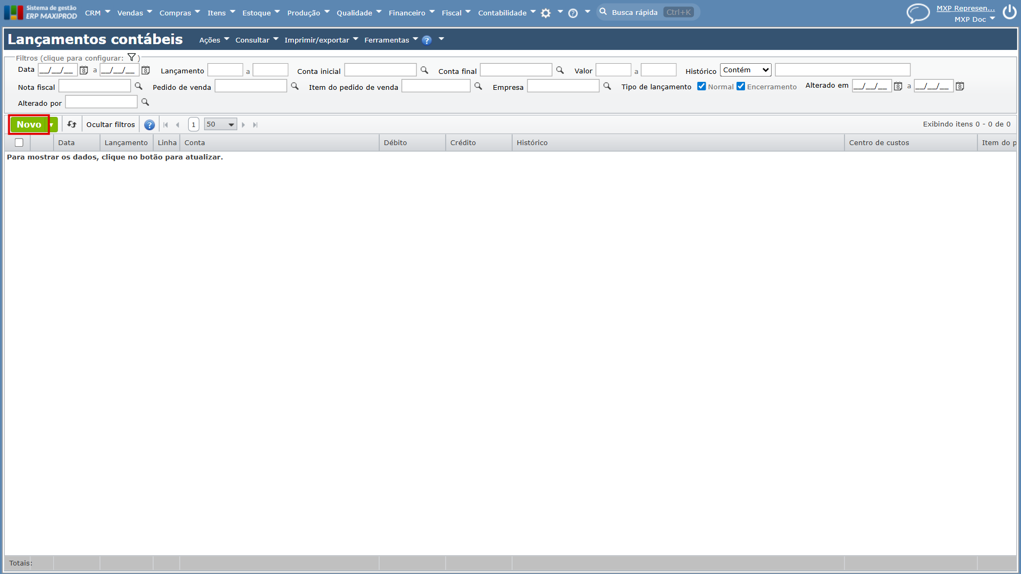This screenshot has width=1021, height=574.
Task: Search Empresa with magnifier icon
Action: pyautogui.click(x=607, y=86)
